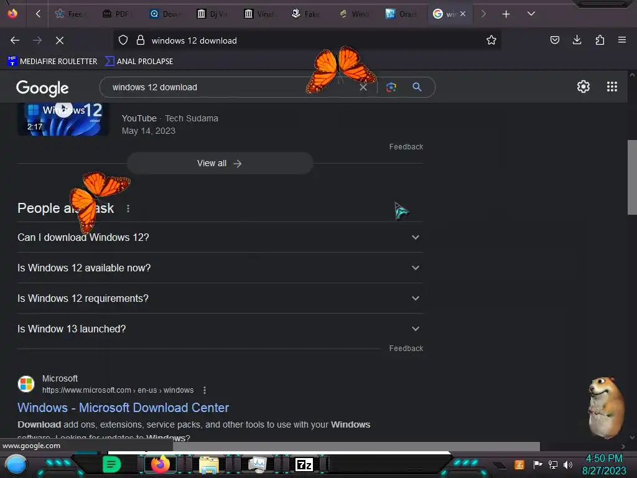The image size is (637, 478).
Task: Open File Explorer from taskbar
Action: pos(209,465)
